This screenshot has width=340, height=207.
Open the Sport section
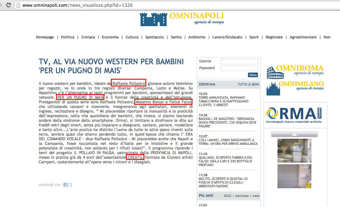point(254,37)
